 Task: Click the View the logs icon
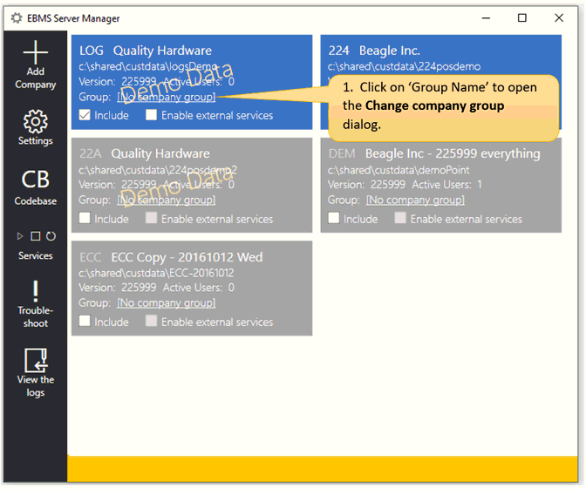click(x=35, y=360)
